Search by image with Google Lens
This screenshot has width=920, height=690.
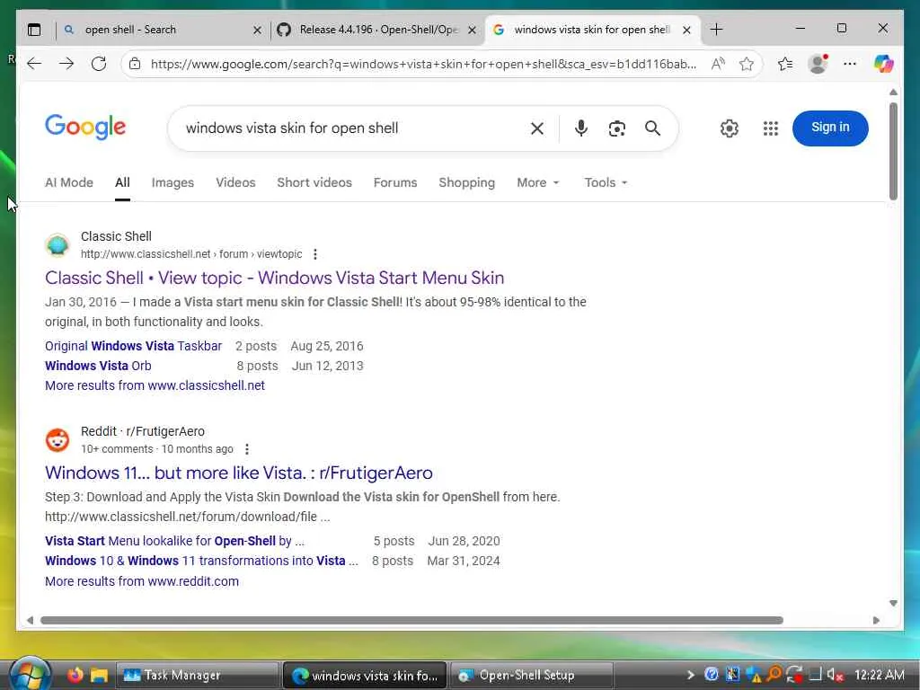click(616, 128)
